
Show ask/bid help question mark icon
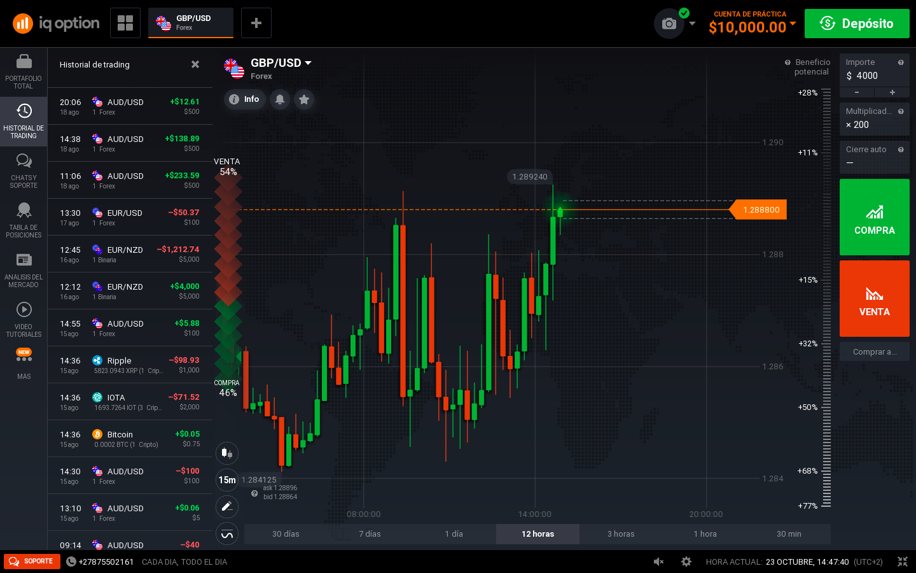254,493
